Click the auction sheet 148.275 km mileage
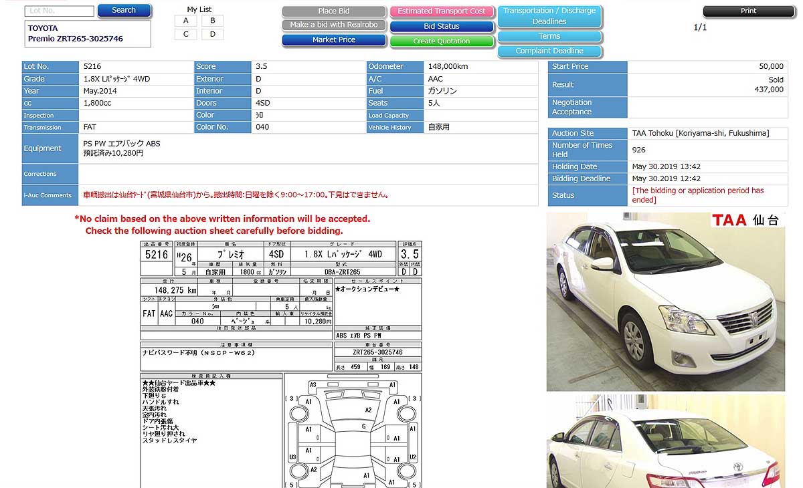 [175, 290]
